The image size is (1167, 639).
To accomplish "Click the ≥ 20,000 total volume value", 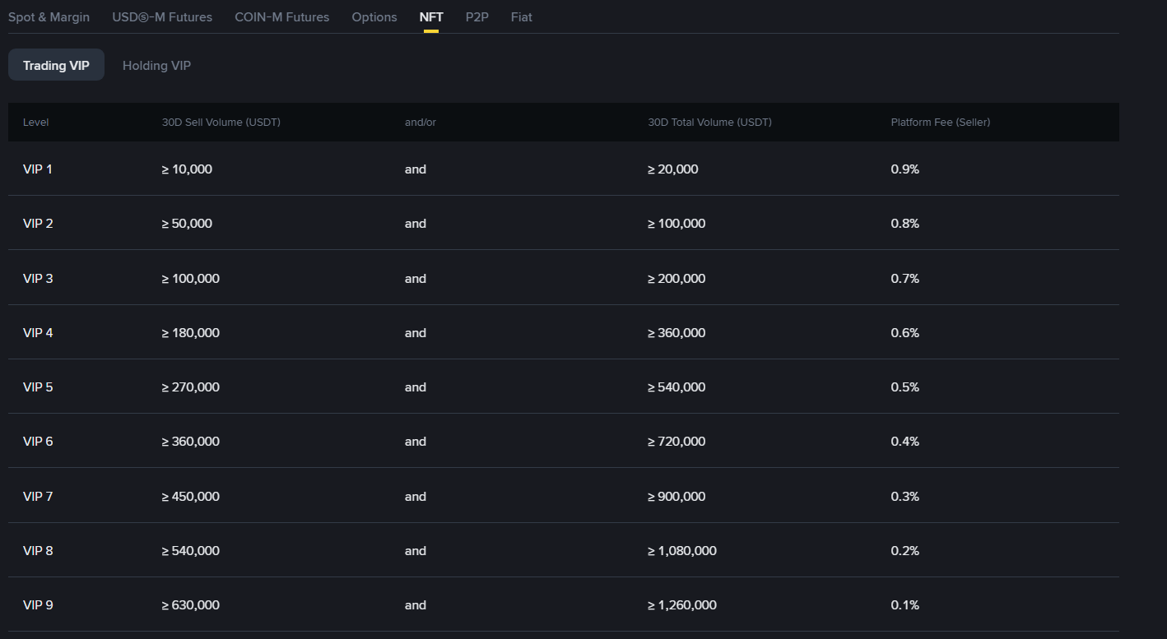I will (673, 169).
